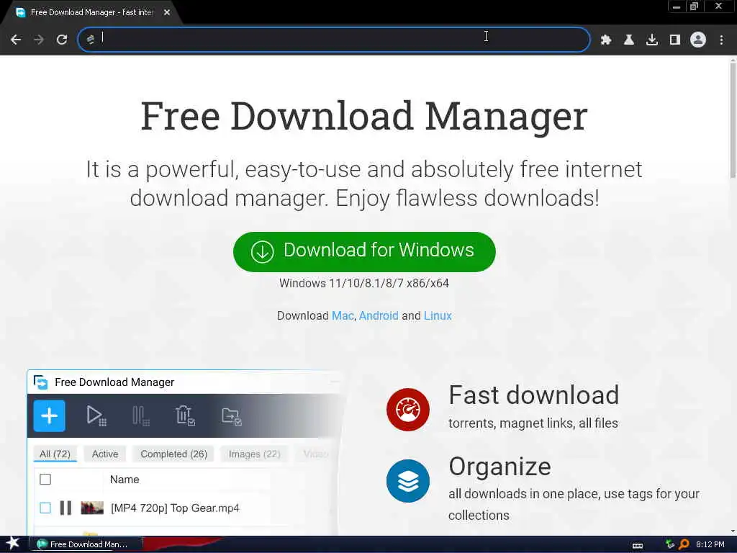
Task: Click the Move to folder icon
Action: coord(231,416)
